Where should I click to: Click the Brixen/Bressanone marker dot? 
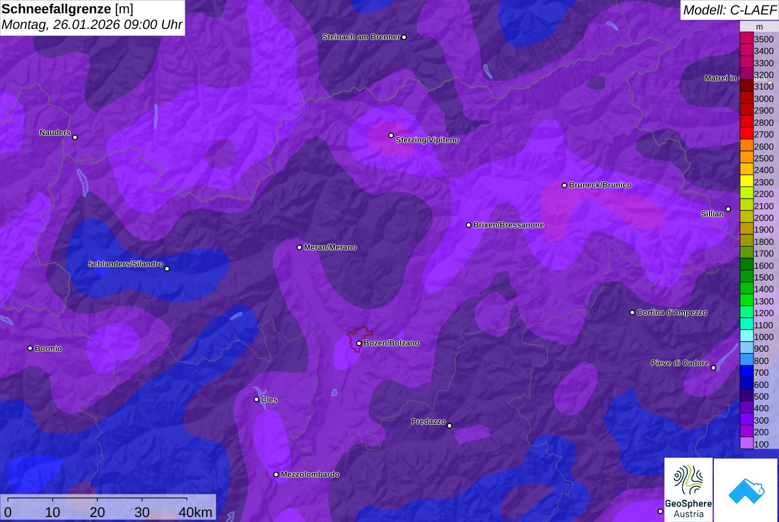469,225
